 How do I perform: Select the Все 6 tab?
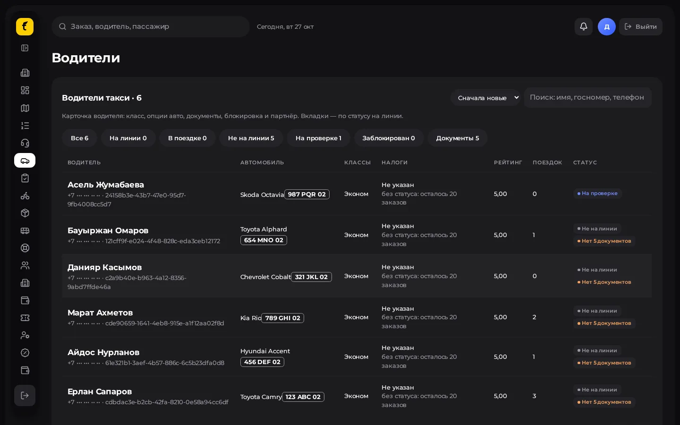point(79,138)
